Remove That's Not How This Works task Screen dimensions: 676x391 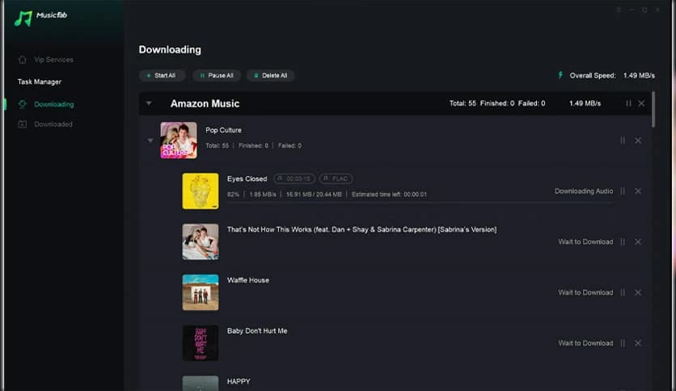(x=638, y=242)
